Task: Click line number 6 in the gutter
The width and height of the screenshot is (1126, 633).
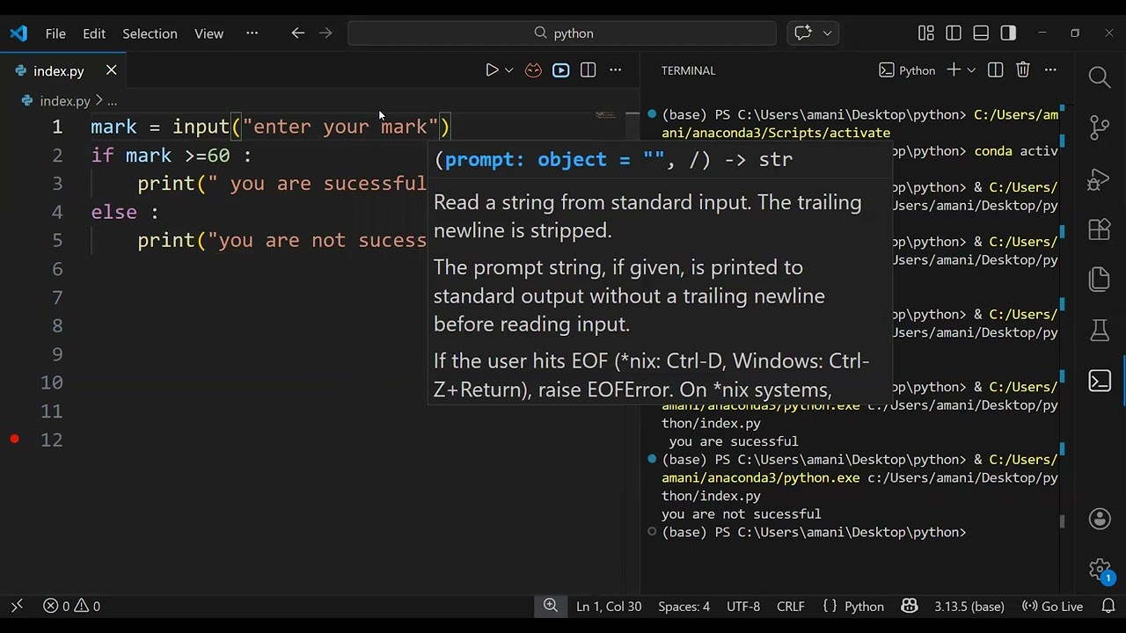Action: pyautogui.click(x=57, y=269)
